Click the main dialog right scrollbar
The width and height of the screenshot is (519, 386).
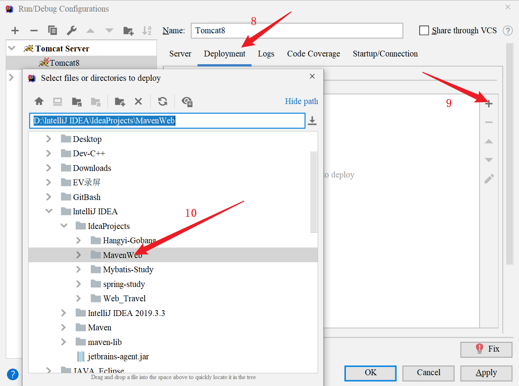click(510, 154)
